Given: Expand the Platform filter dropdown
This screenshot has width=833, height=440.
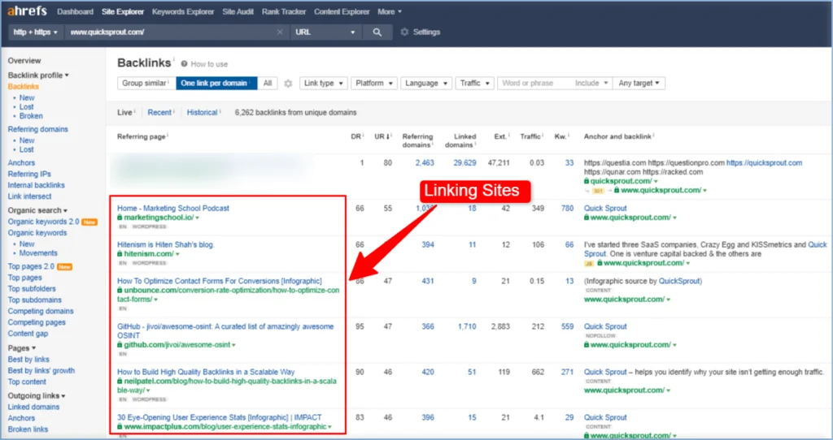Looking at the screenshot, I should coord(373,84).
